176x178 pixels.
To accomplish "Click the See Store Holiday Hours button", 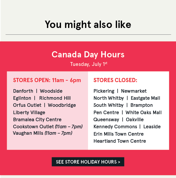I will 88,162.
